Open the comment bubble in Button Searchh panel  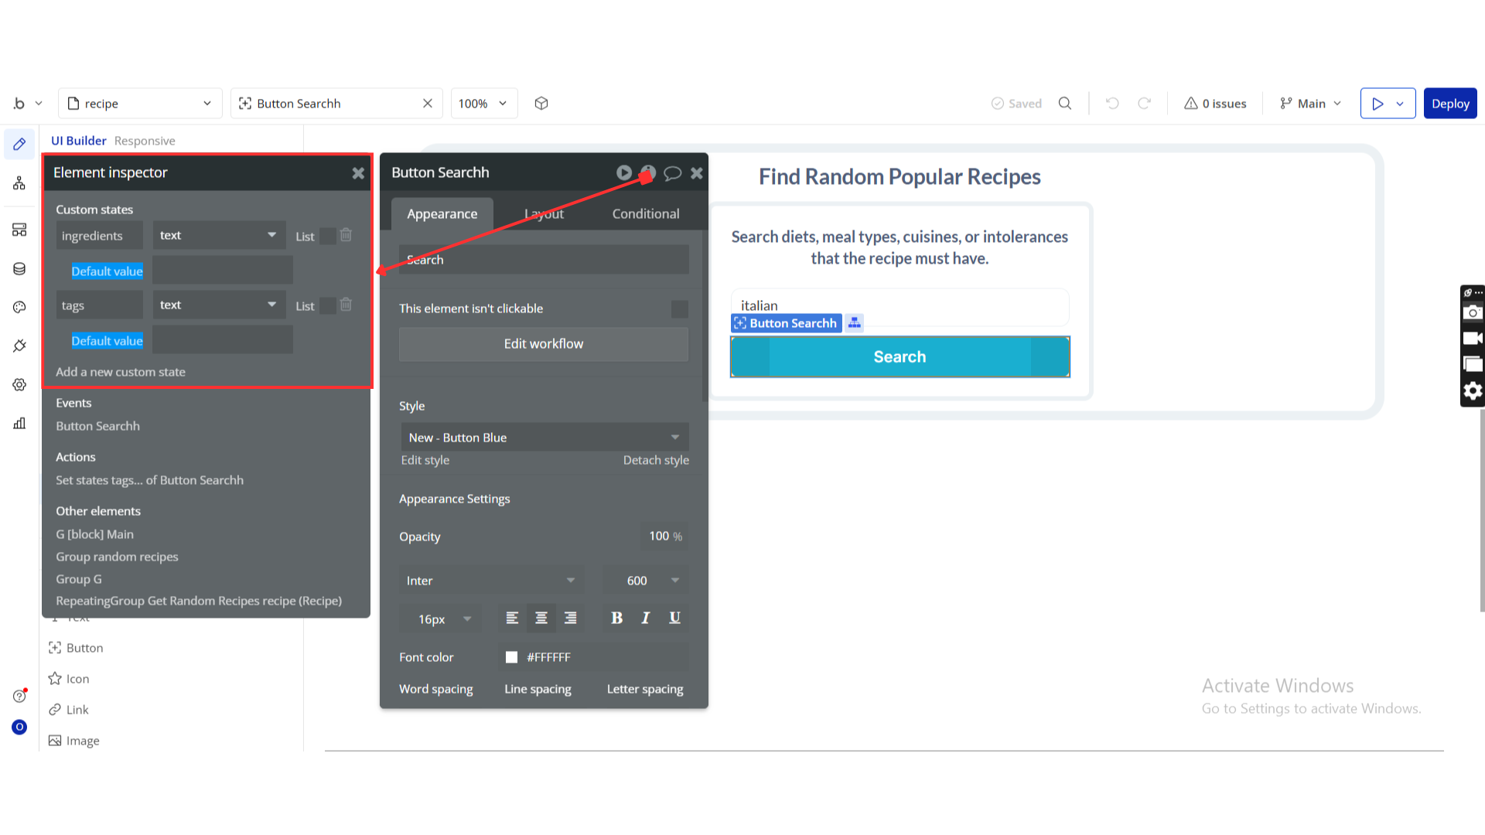[672, 173]
